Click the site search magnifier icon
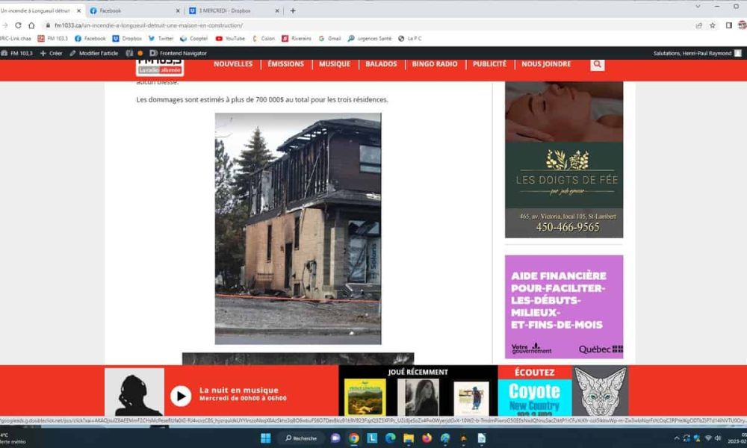The width and height of the screenshot is (747, 448). tap(597, 65)
